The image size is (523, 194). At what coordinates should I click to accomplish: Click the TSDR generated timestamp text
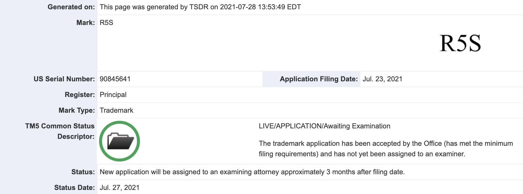pos(200,7)
